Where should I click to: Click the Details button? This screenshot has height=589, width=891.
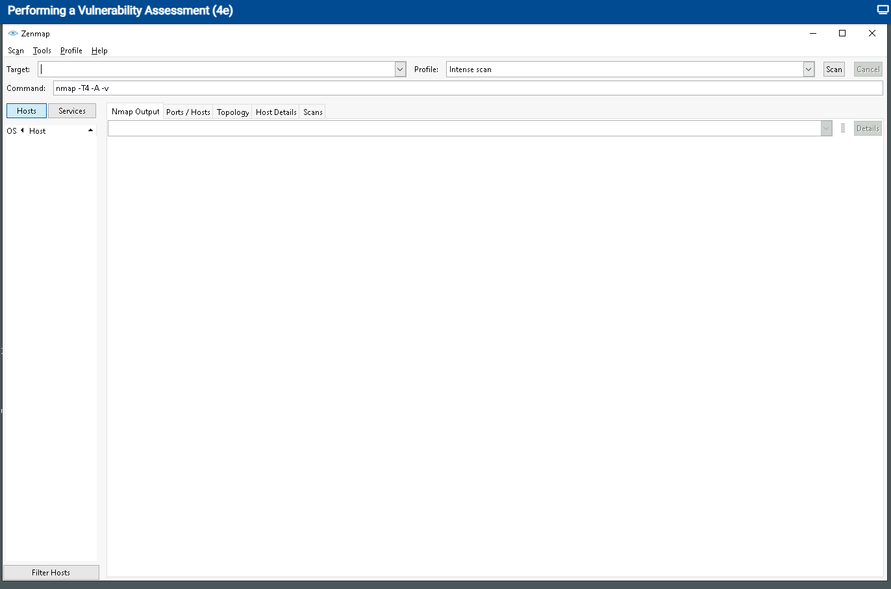[x=868, y=129]
